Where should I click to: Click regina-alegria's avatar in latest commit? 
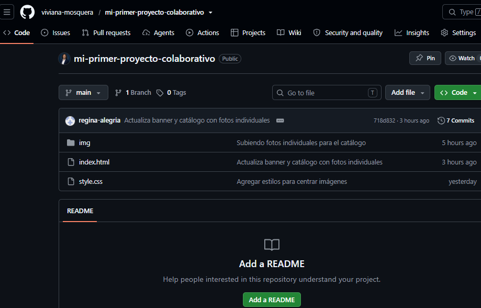[70, 120]
